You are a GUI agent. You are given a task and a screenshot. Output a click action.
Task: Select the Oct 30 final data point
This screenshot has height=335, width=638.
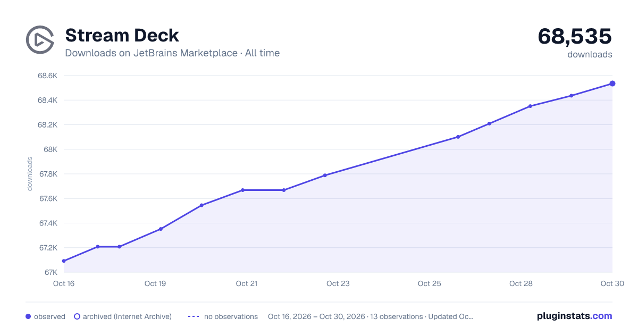(612, 83)
